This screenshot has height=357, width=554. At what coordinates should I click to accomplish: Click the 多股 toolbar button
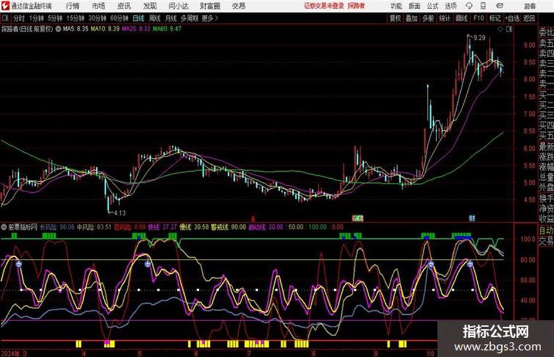(x=428, y=18)
